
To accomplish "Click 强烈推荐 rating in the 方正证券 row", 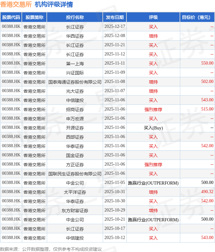I will (153, 164).
